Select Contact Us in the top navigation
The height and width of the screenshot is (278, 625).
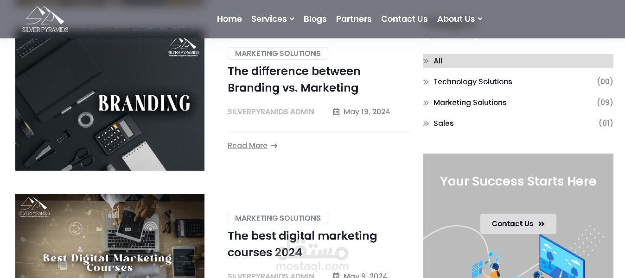click(404, 19)
